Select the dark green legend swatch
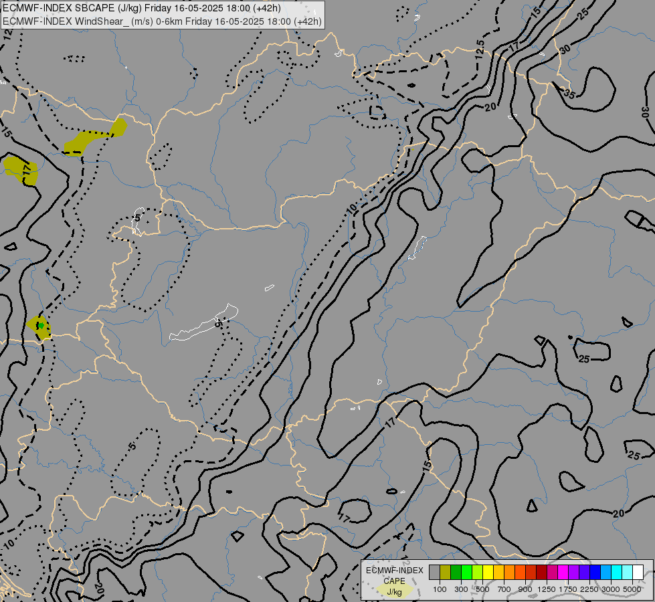This screenshot has width=655, height=602. 456,573
